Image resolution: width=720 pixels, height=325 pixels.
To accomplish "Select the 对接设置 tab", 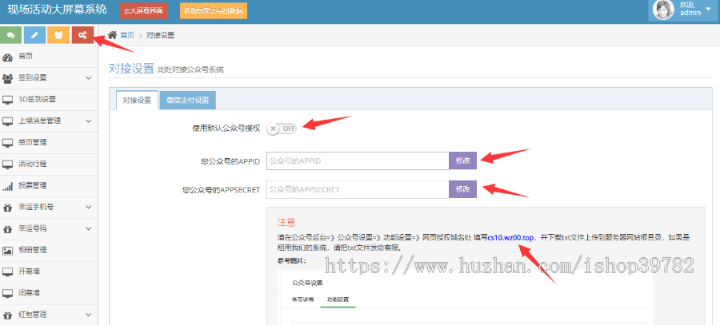I will 137,100.
